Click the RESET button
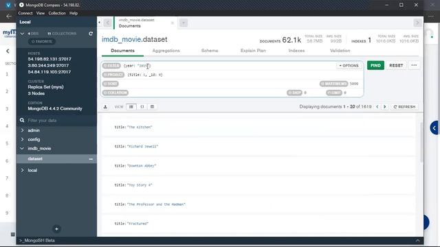 pos(396,65)
